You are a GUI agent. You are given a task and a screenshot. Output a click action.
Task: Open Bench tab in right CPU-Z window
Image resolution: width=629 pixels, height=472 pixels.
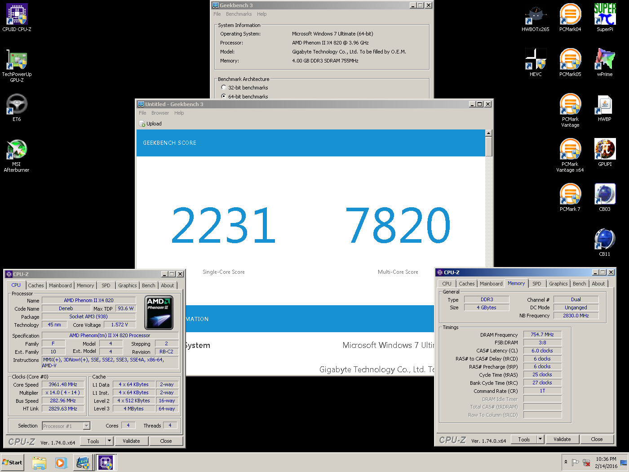579,284
